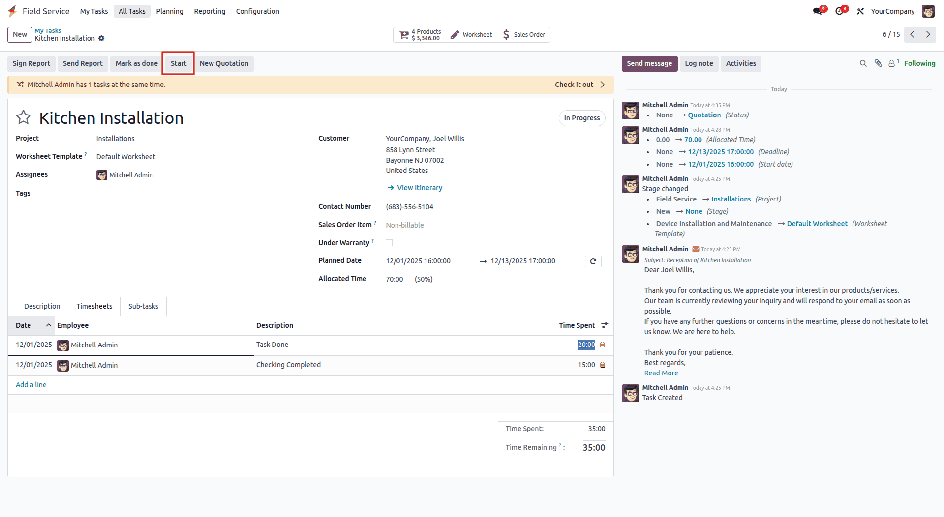Click the refresh icon beside Planned Date
The height and width of the screenshot is (517, 944).
593,261
